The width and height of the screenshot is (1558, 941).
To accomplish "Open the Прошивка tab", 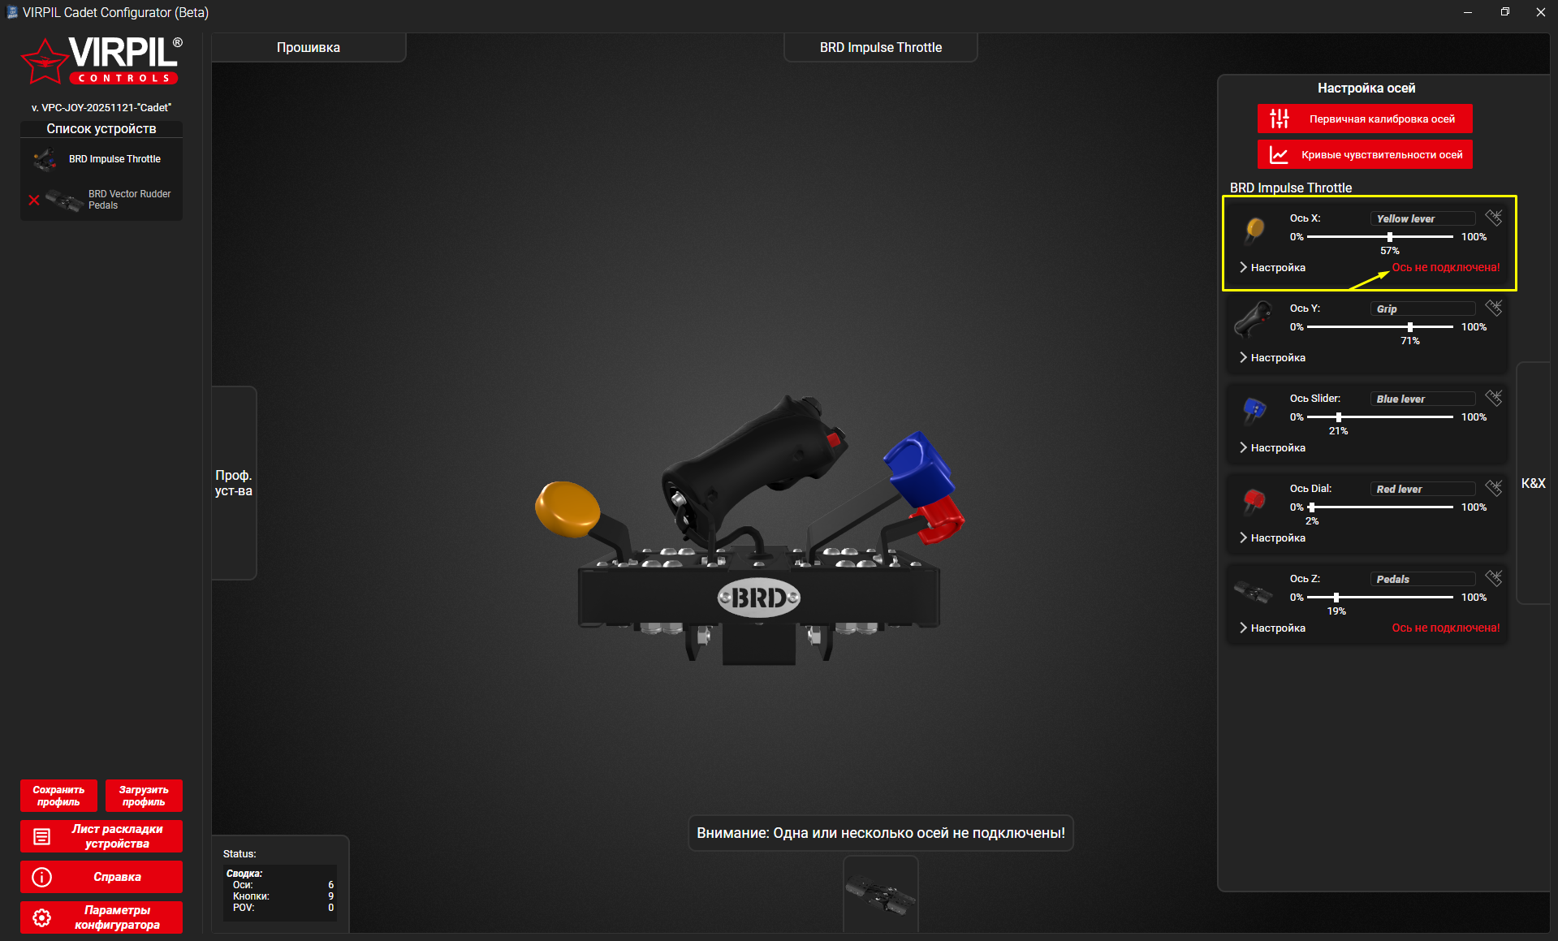I will [309, 48].
